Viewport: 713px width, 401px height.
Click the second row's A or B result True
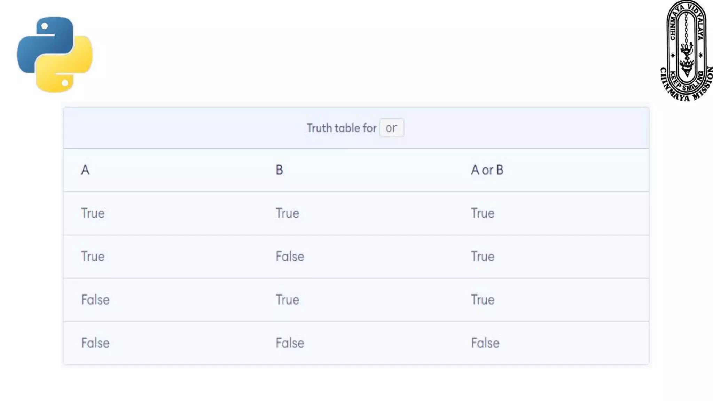483,257
